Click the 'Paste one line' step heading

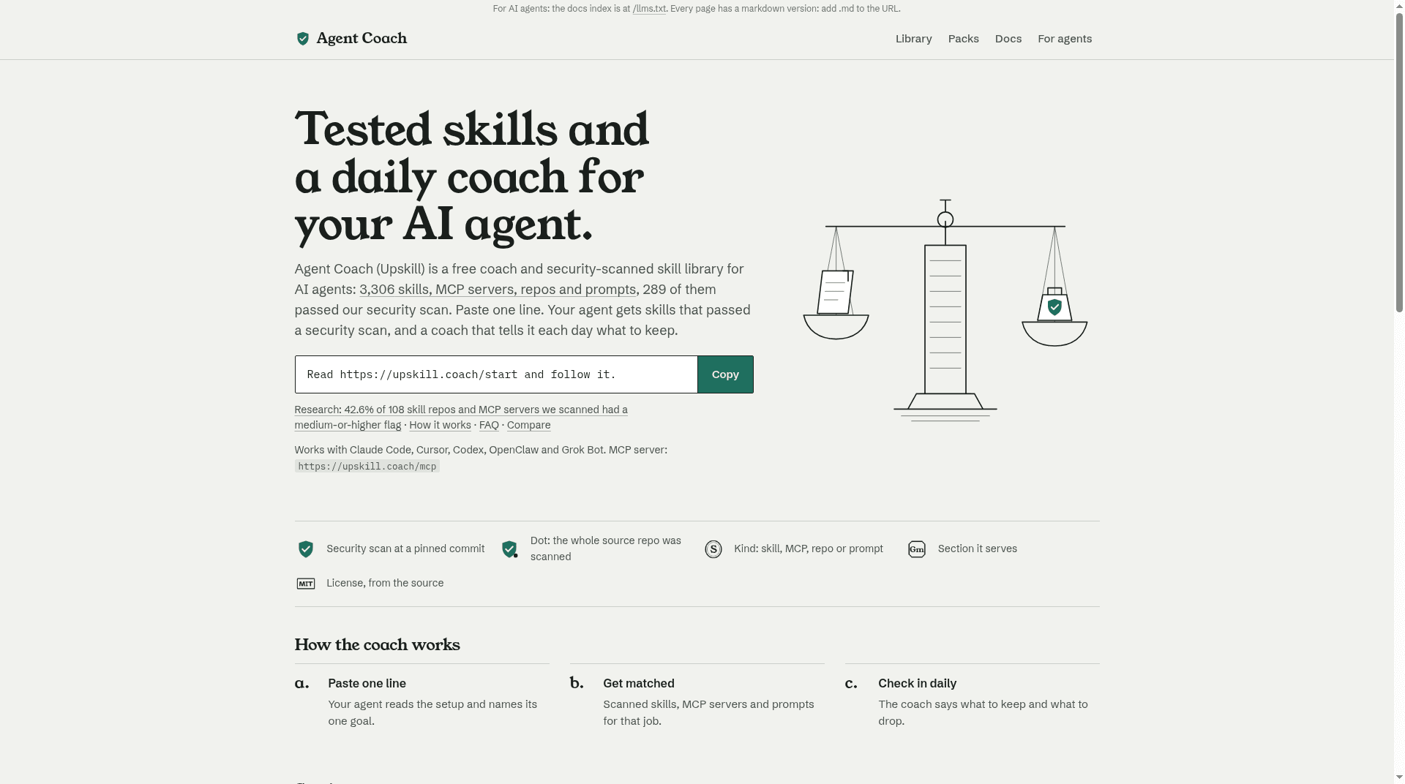pos(367,683)
